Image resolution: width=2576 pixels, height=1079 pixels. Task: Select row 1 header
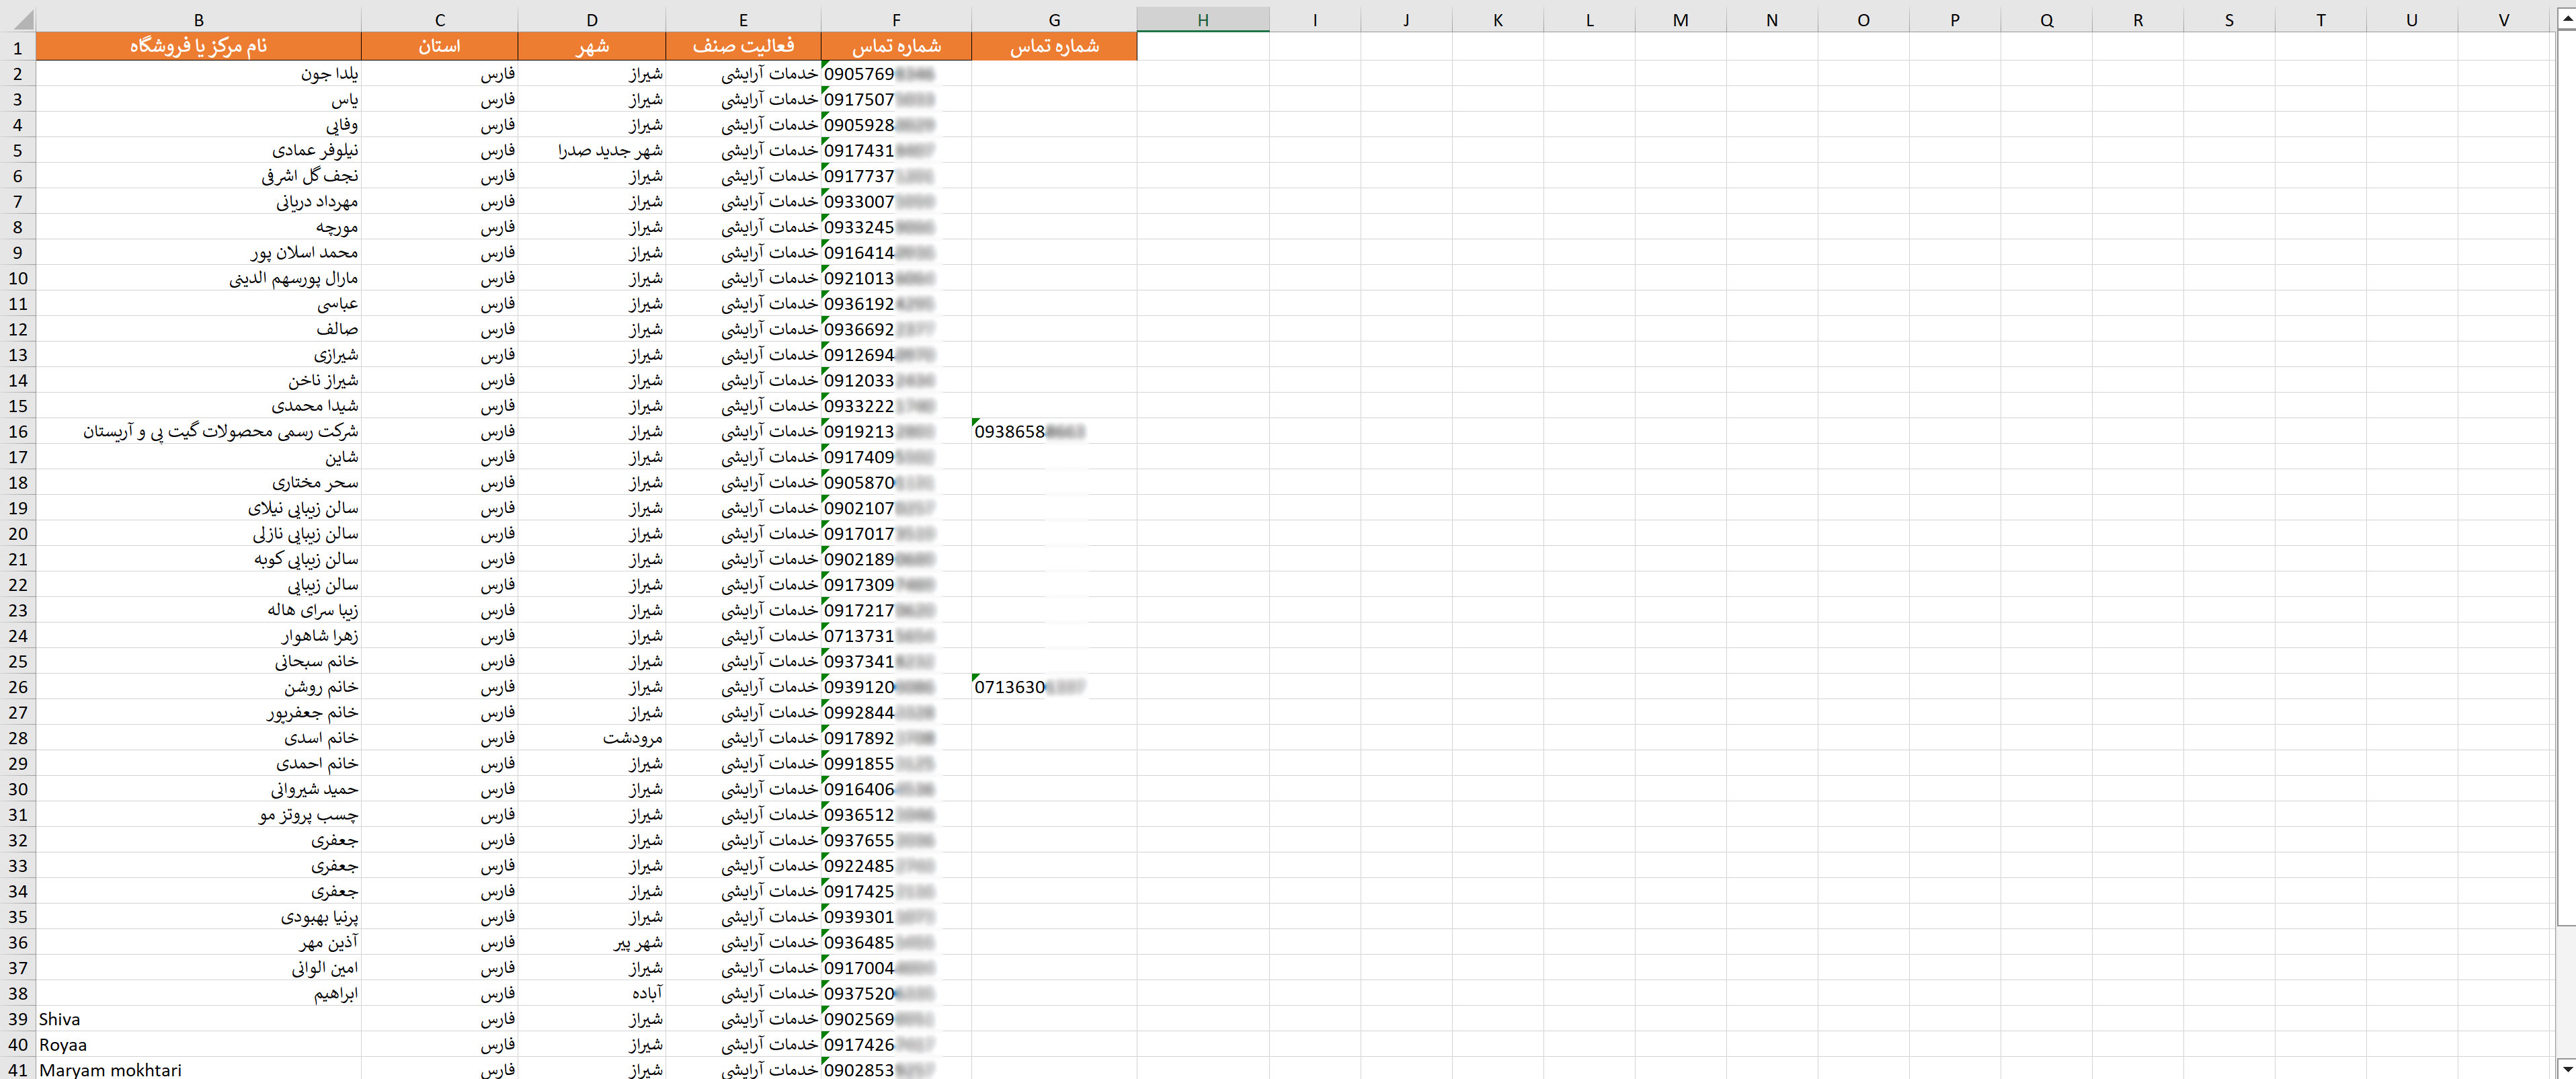[x=17, y=47]
